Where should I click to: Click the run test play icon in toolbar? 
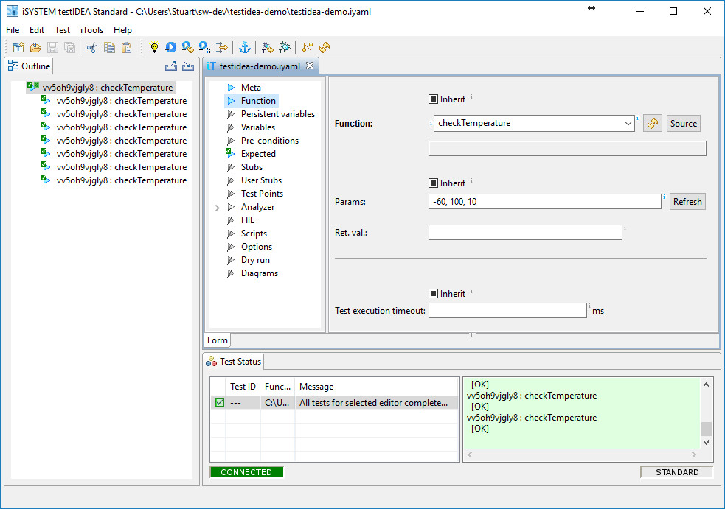tap(171, 48)
